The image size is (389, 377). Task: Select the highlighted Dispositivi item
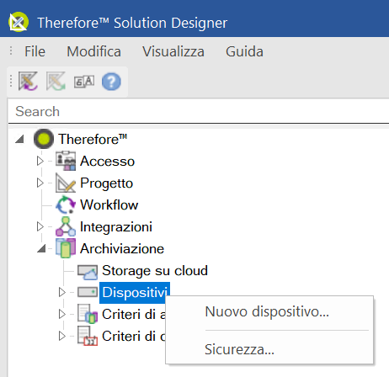pyautogui.click(x=135, y=293)
